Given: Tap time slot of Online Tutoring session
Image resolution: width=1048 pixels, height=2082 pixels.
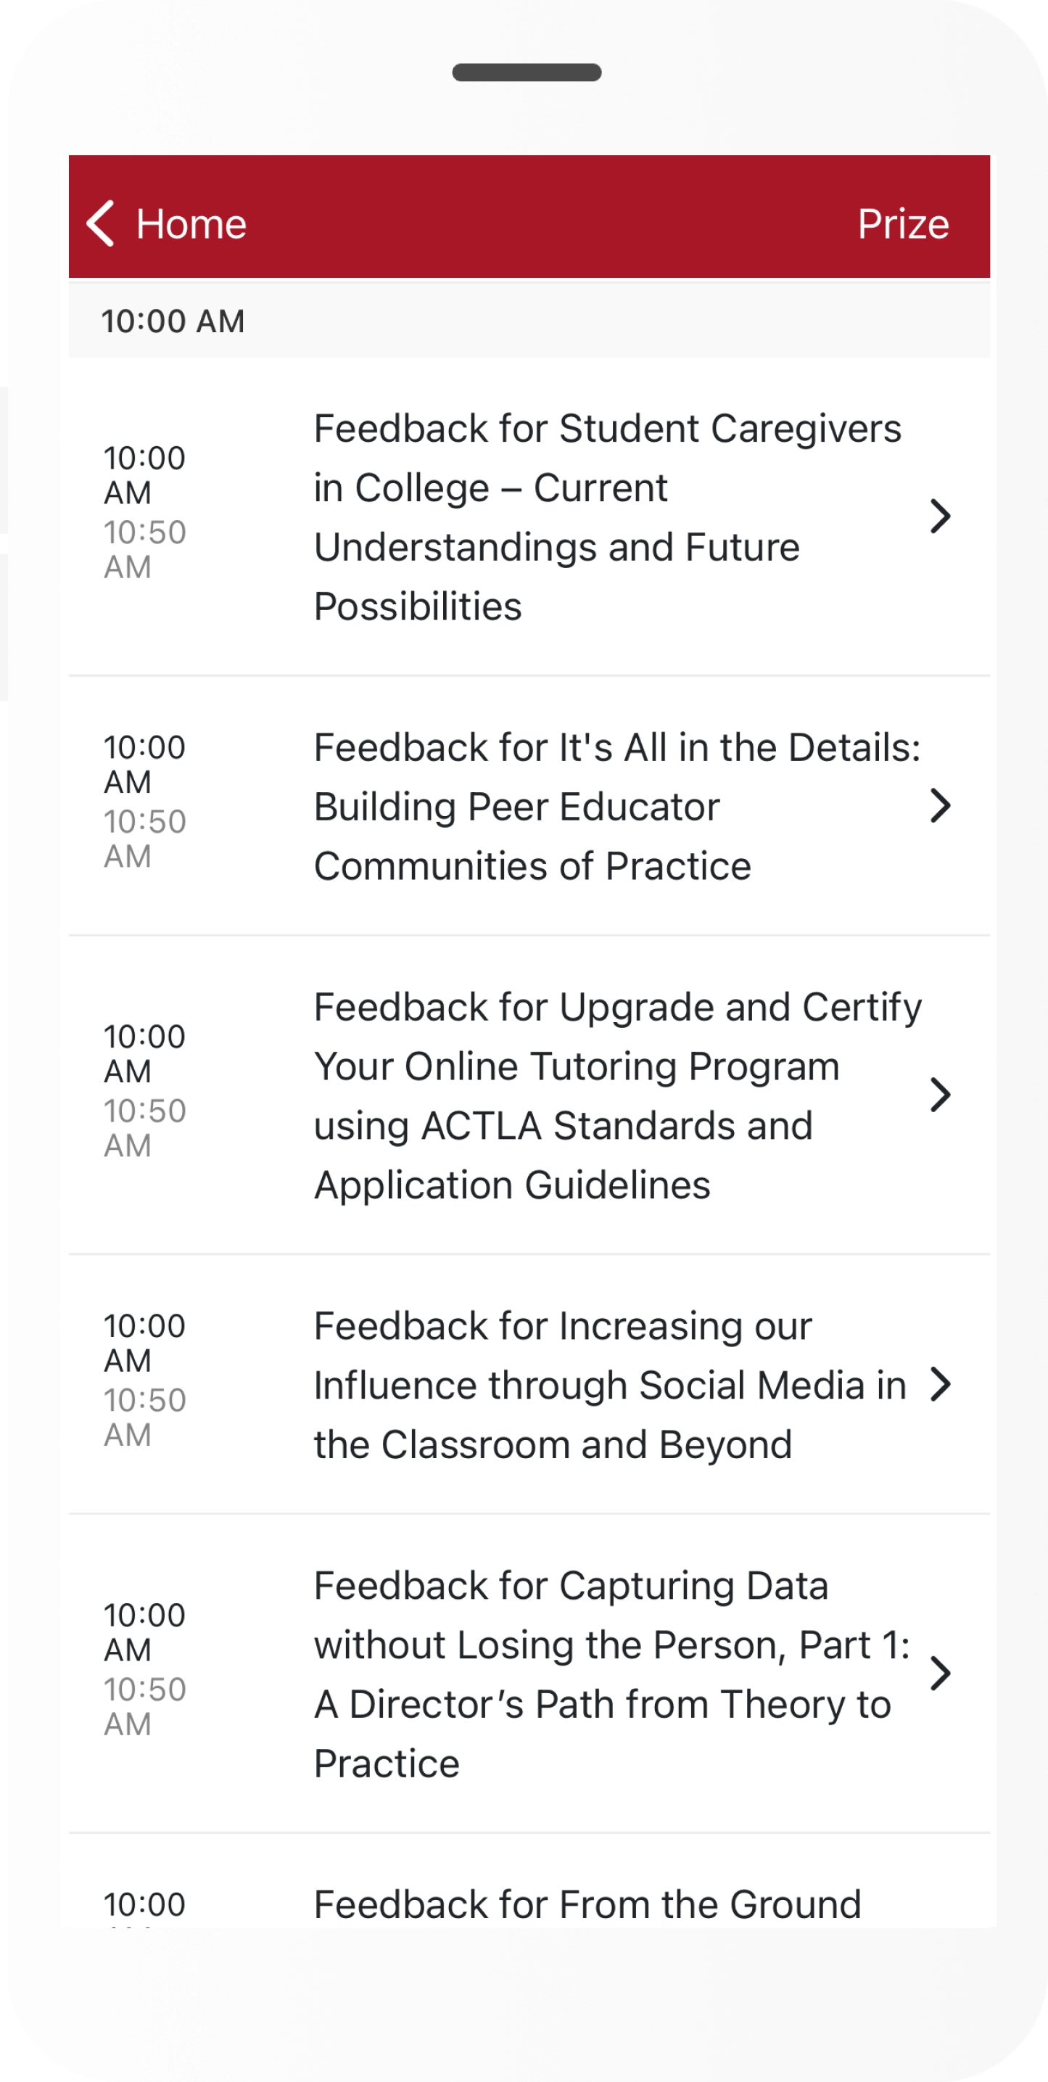Looking at the screenshot, I should coord(146,1091).
